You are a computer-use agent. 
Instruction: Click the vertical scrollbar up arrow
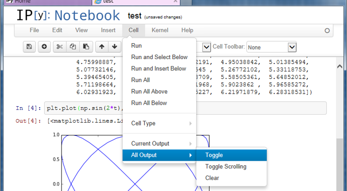tap(340, 66)
